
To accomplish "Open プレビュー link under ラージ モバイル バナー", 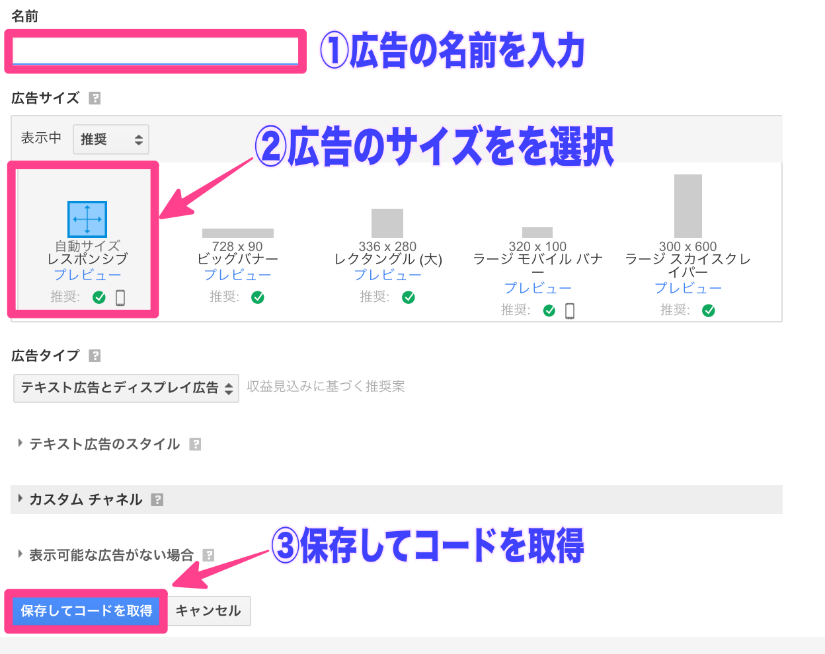I will tap(537, 288).
